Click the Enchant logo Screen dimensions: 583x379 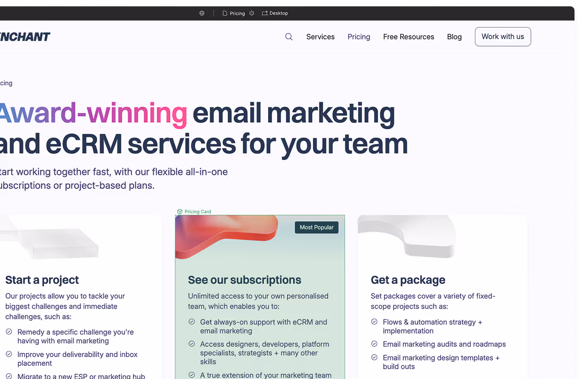tap(24, 37)
